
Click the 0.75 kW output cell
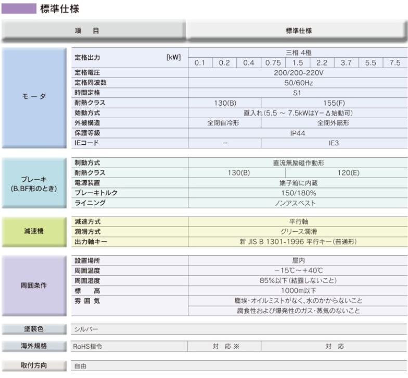click(273, 63)
